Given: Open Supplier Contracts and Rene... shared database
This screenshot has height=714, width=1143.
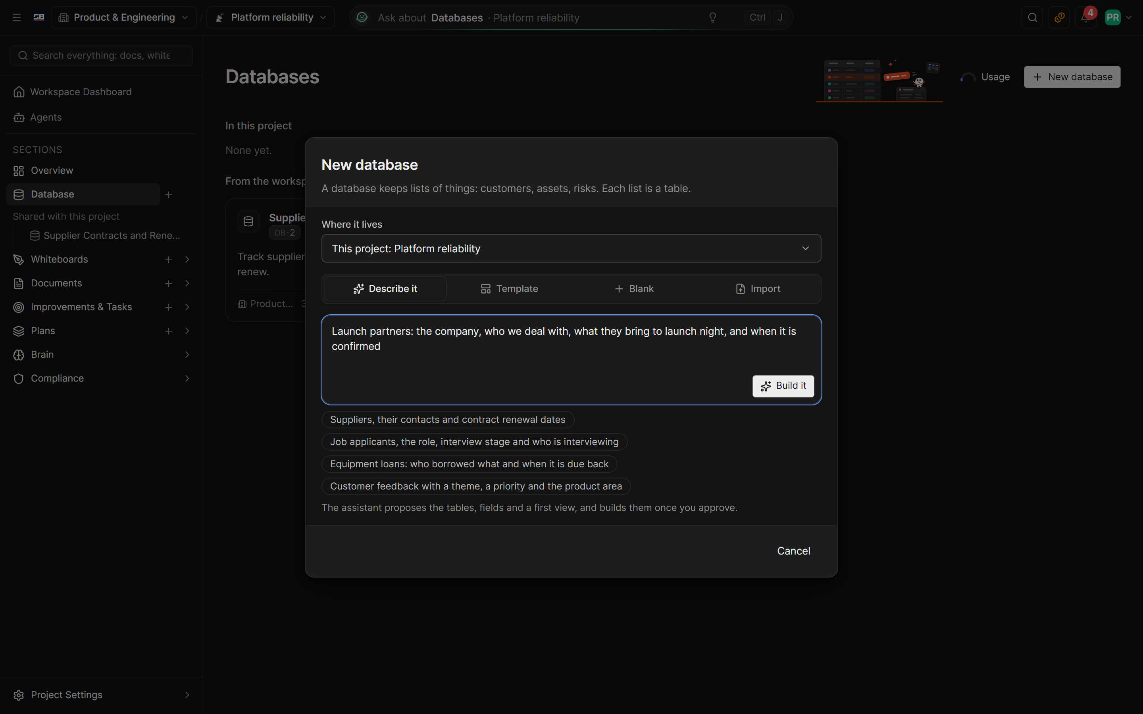Looking at the screenshot, I should click(105, 236).
